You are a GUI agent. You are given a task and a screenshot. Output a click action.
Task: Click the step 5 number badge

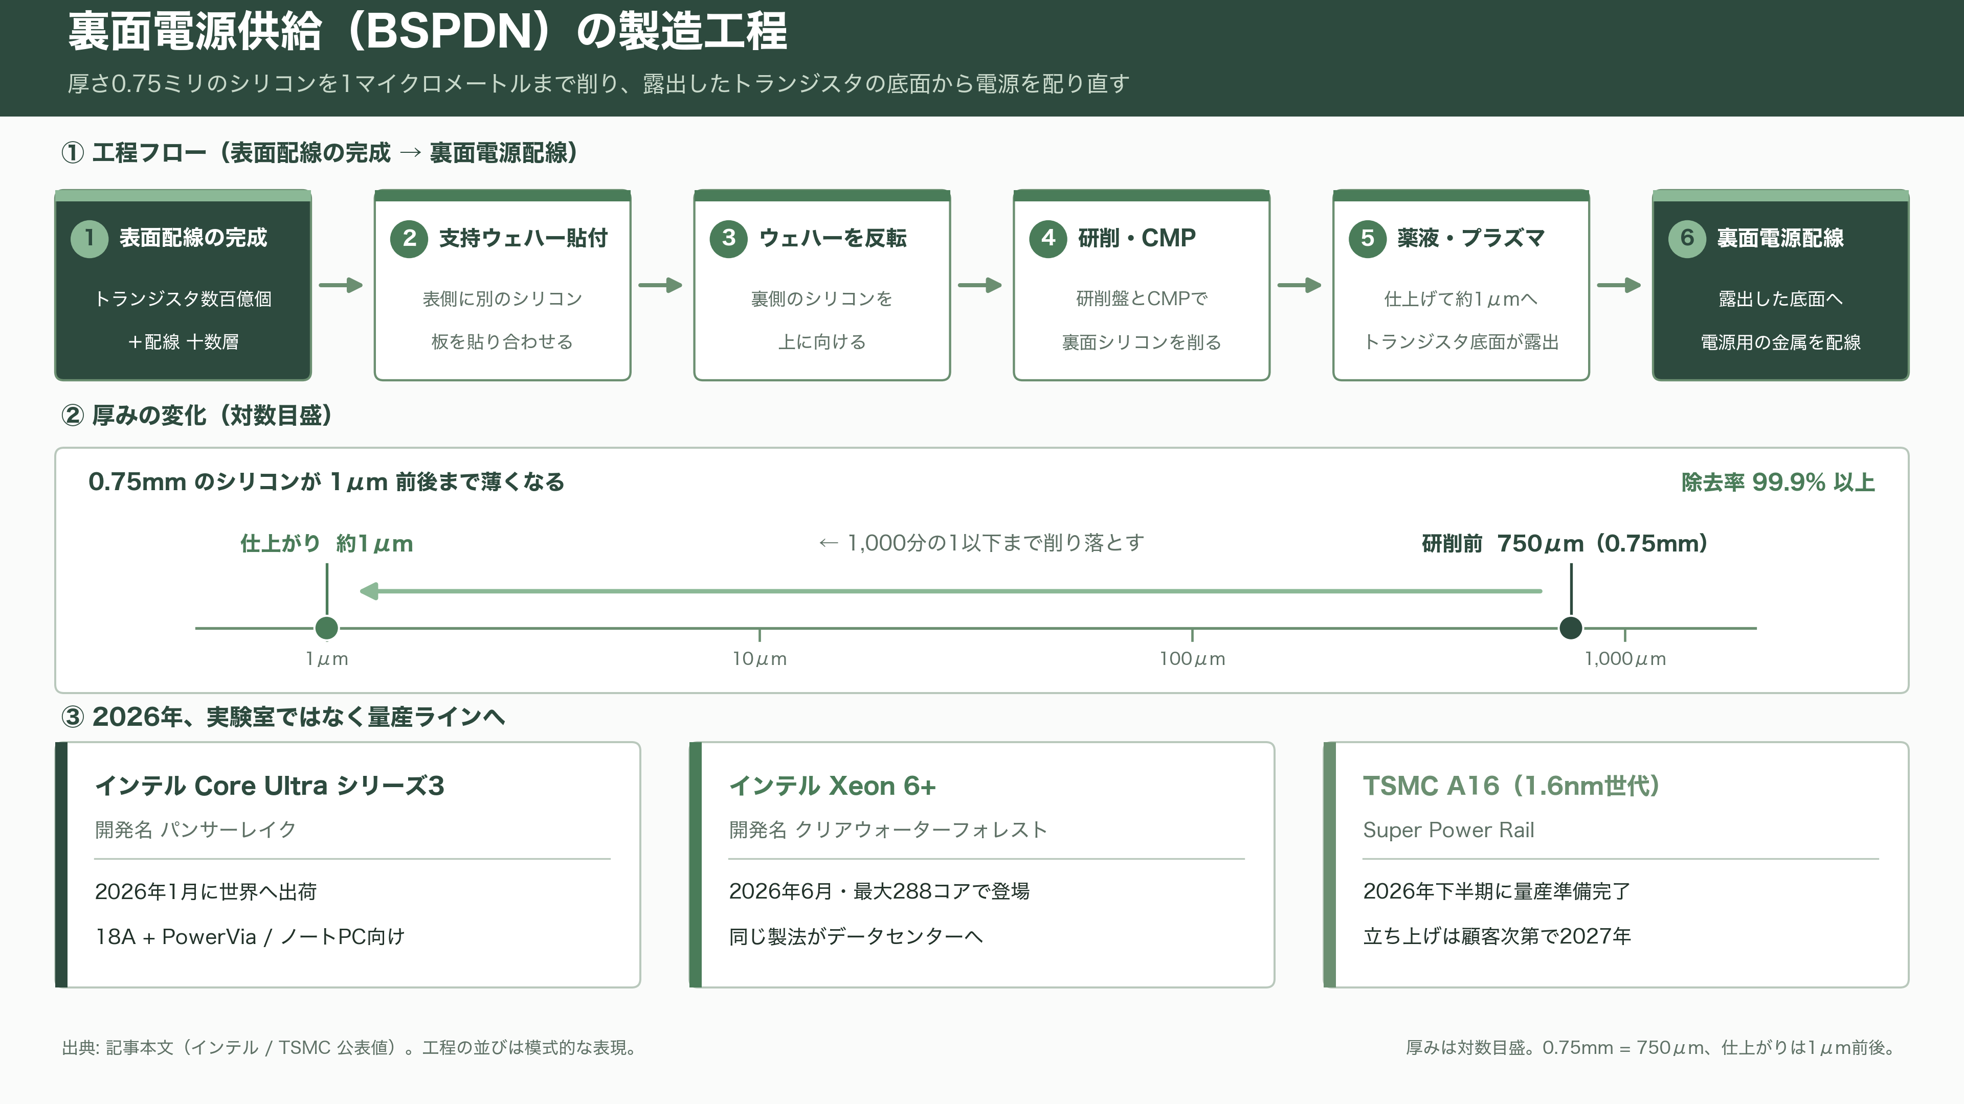pos(1367,239)
